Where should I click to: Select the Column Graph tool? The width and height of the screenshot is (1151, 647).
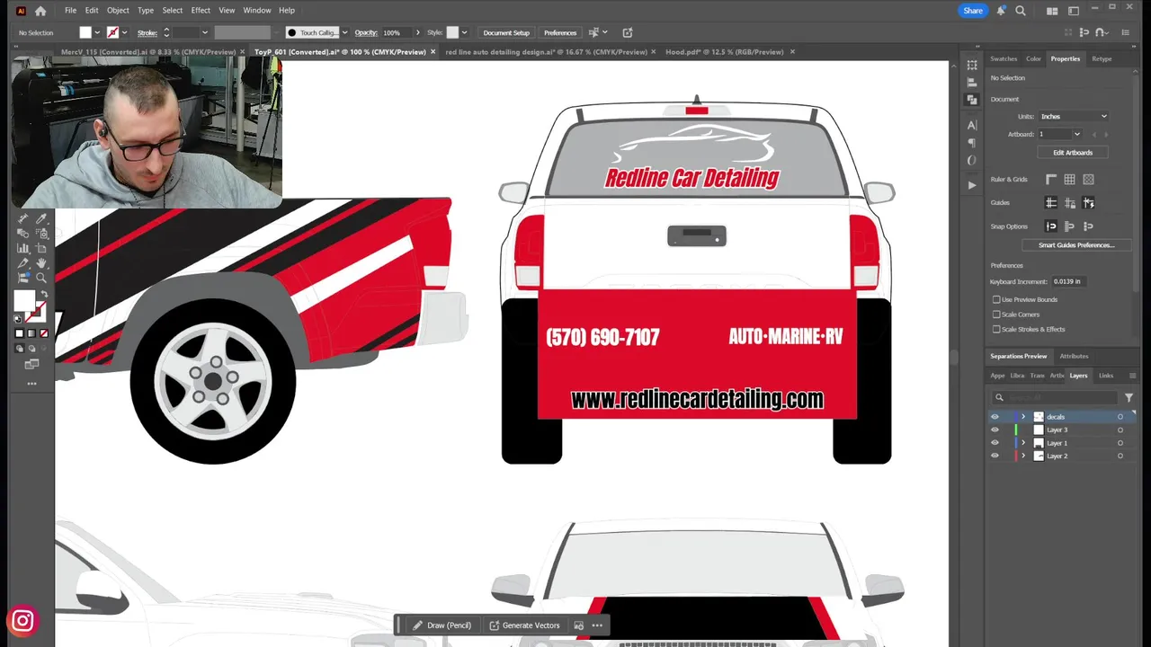click(22, 248)
